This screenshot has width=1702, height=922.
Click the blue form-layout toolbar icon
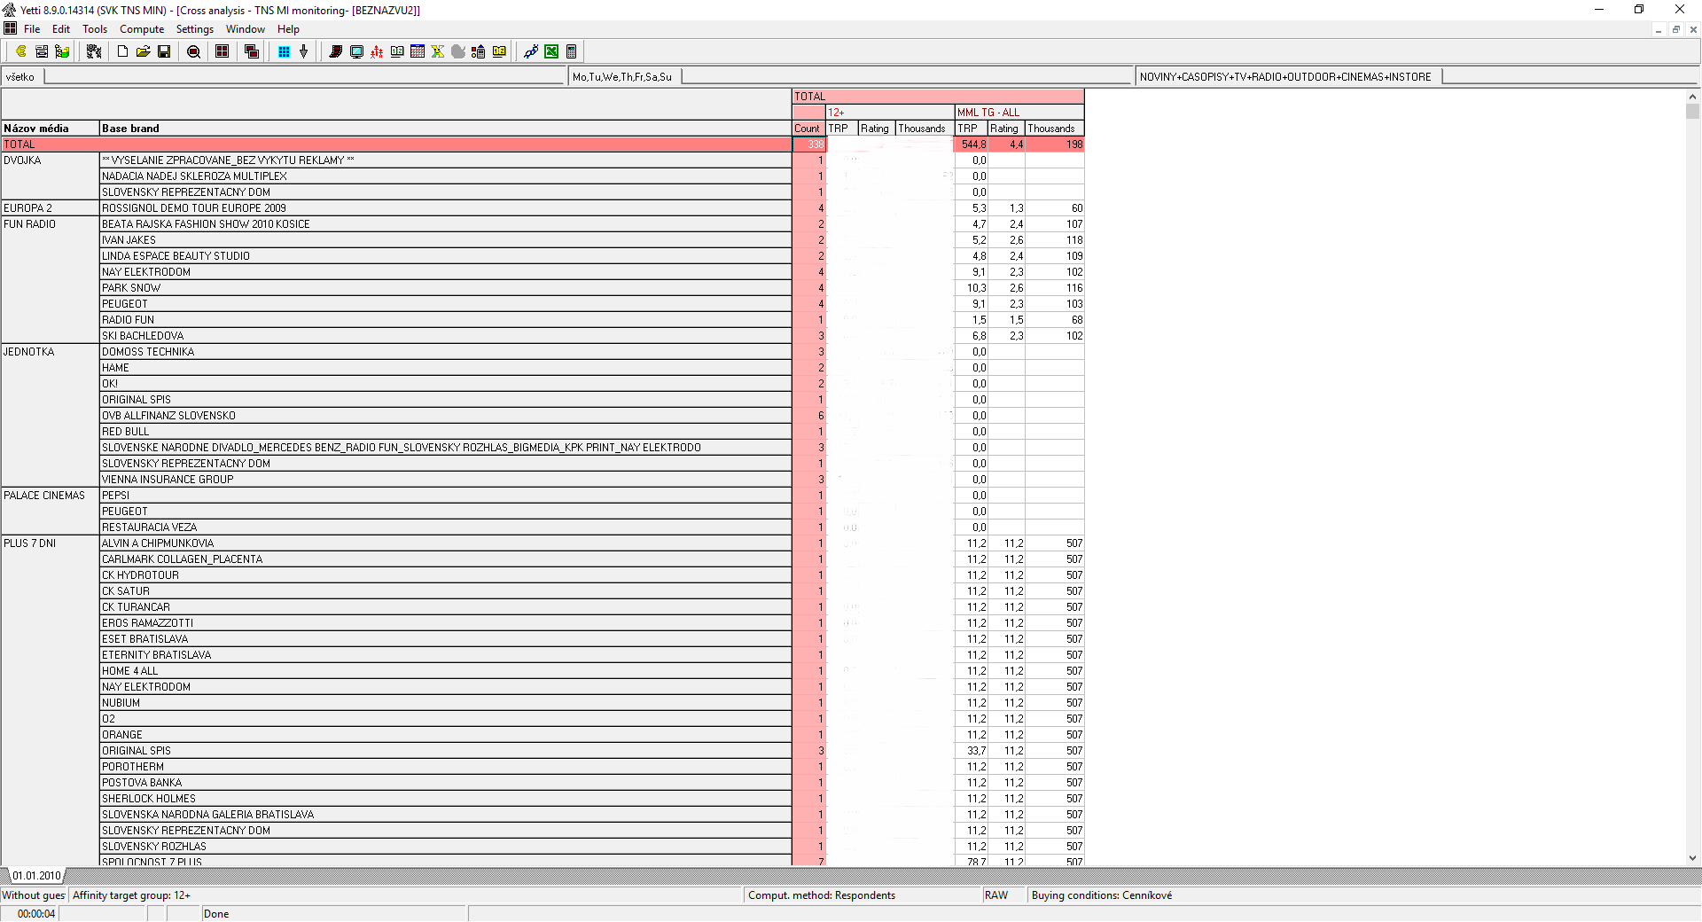(x=42, y=51)
